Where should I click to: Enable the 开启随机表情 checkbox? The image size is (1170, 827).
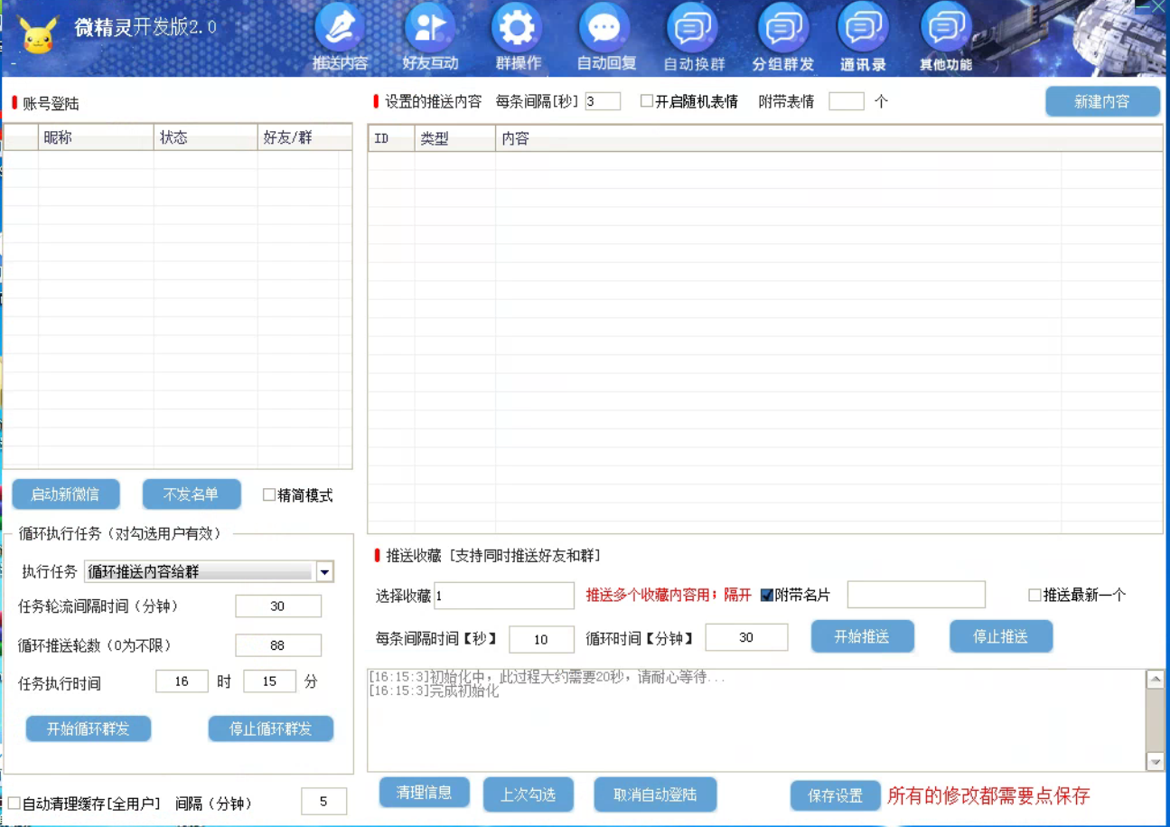(647, 101)
